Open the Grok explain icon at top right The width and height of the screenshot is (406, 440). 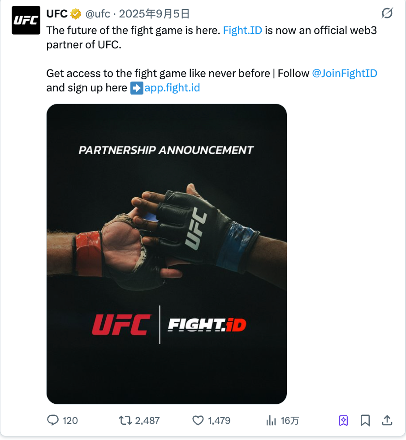pyautogui.click(x=387, y=13)
